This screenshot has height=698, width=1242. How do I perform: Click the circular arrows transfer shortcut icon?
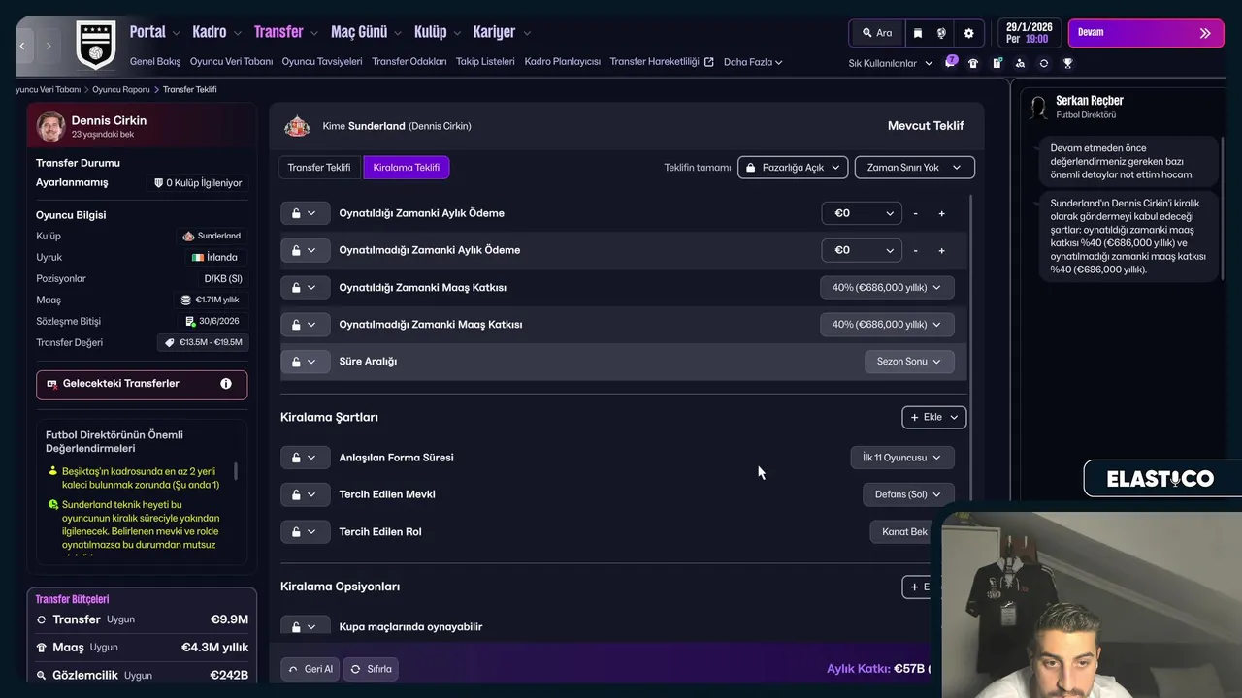pos(1043,63)
